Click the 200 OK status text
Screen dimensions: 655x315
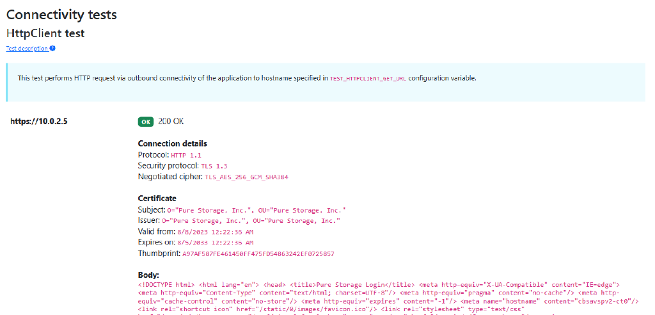tap(171, 122)
